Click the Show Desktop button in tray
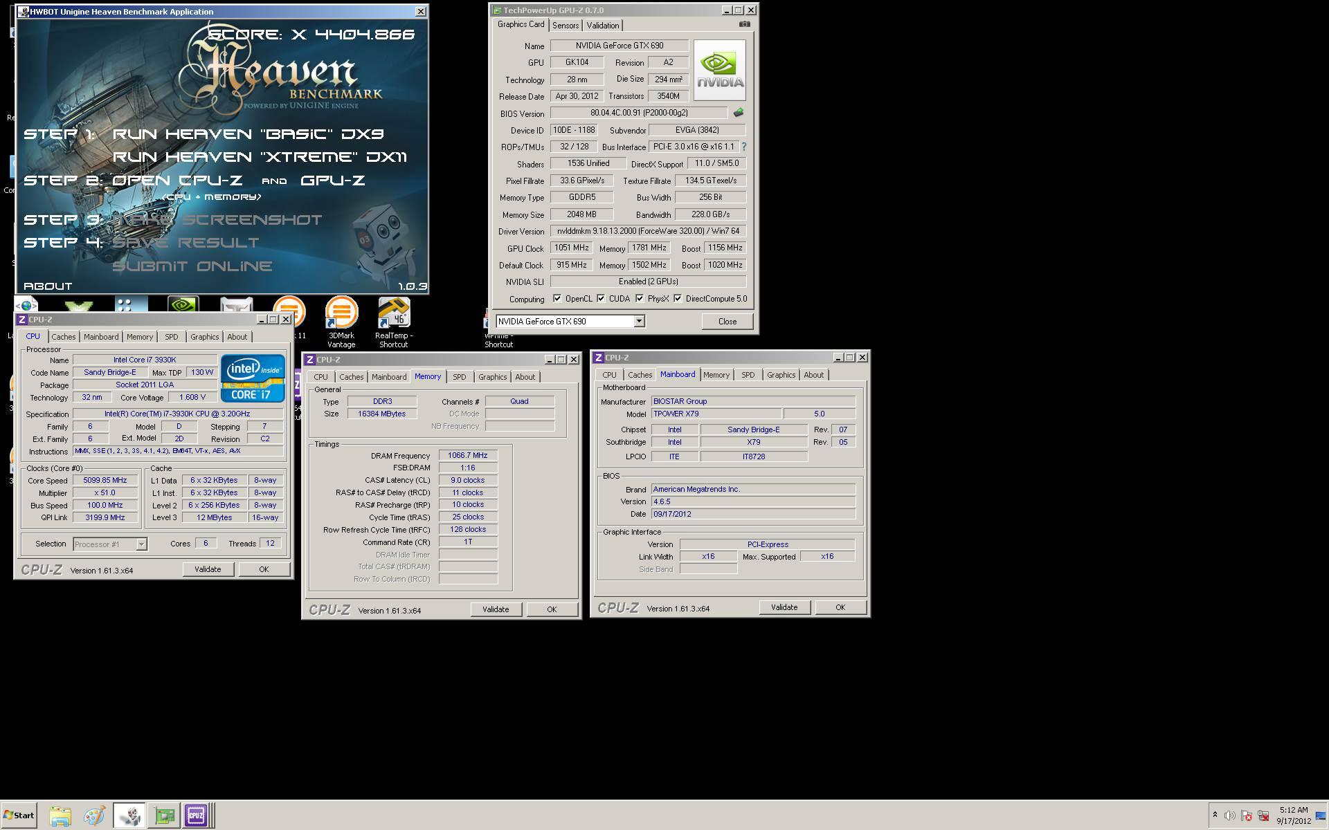The image size is (1329, 830). coord(1321,815)
